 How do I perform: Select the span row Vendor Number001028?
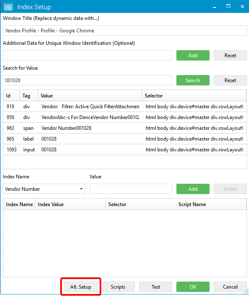tap(125, 128)
